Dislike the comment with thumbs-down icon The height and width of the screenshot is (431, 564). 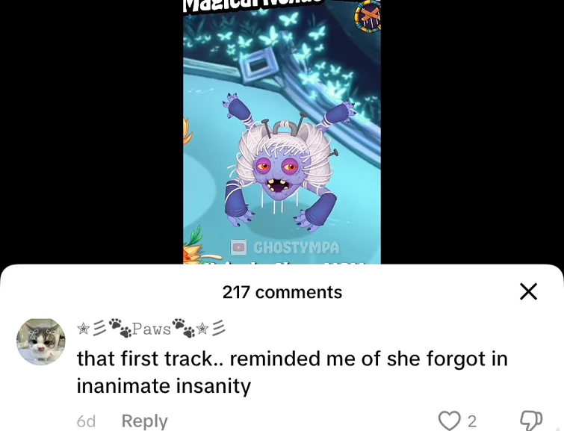pyautogui.click(x=531, y=421)
